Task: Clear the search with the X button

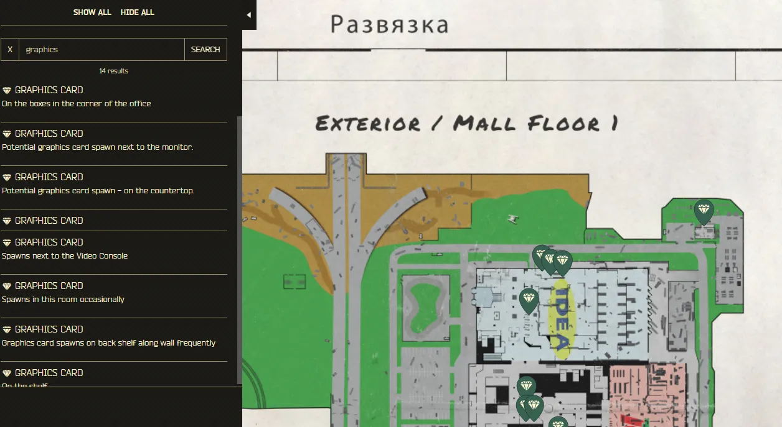Action: pos(9,49)
